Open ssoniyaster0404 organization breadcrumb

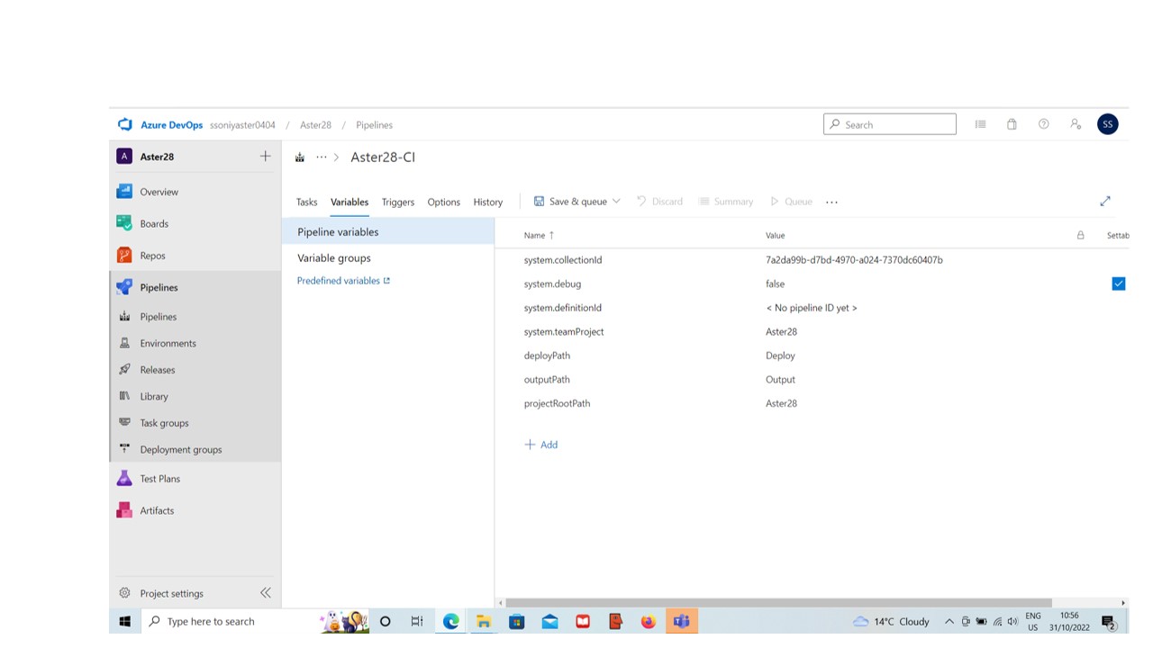242,125
